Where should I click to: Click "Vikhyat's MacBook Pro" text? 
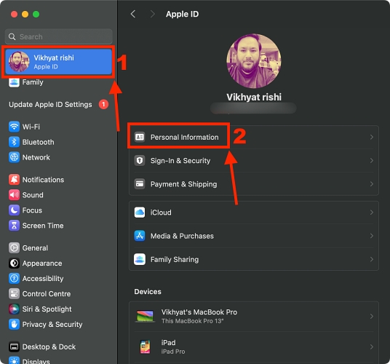click(199, 312)
